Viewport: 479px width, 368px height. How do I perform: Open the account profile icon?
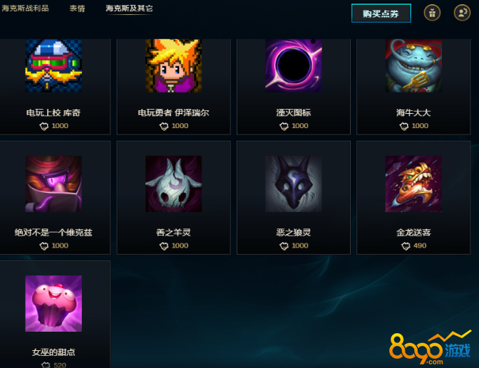point(462,13)
